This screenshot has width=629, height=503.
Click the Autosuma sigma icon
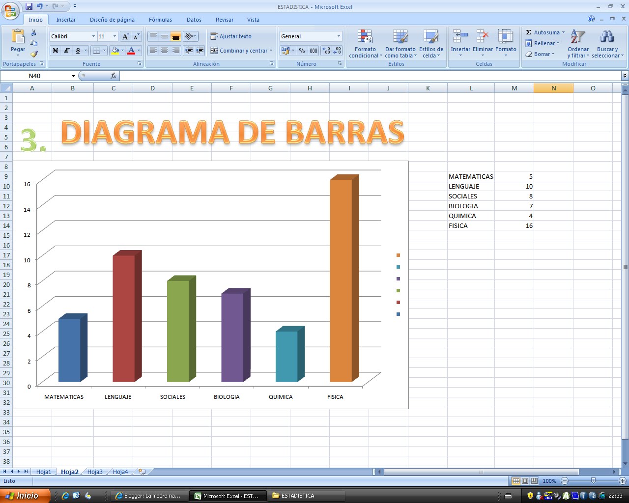coord(529,32)
